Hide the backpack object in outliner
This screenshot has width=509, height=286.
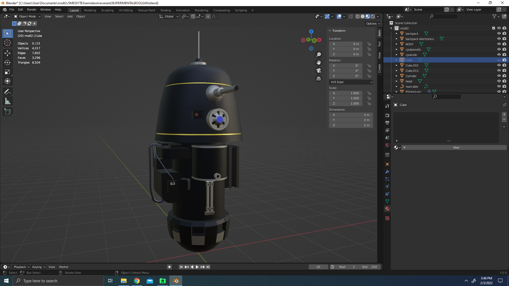point(499,33)
